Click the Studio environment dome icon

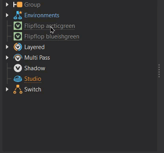(x=18, y=79)
